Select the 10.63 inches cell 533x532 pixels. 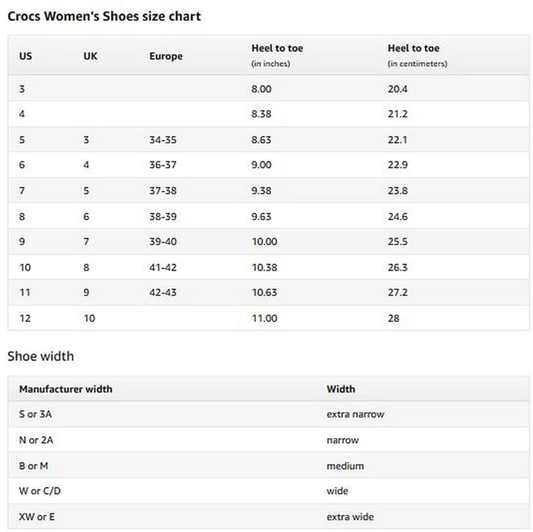click(x=264, y=293)
